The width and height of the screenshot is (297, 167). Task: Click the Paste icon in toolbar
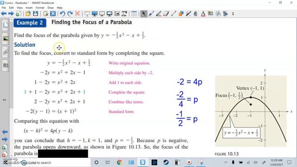point(45,13)
